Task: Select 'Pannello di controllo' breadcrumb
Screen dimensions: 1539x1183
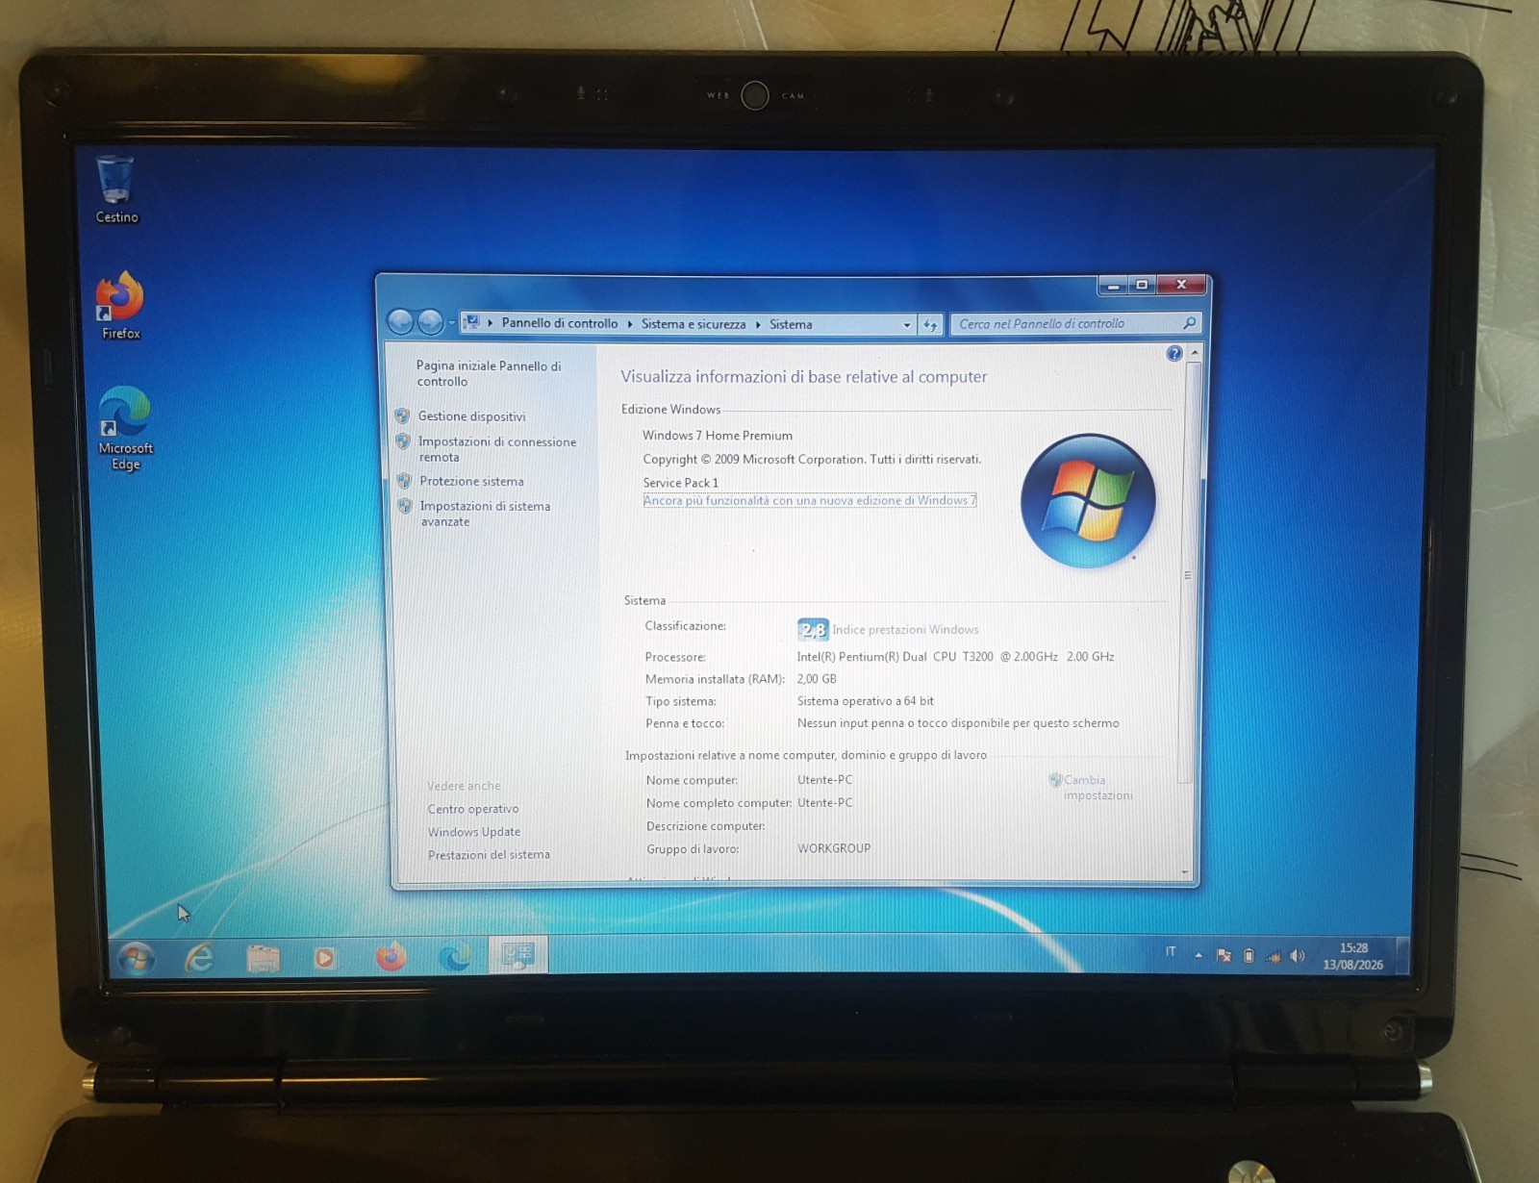Action: (x=560, y=323)
